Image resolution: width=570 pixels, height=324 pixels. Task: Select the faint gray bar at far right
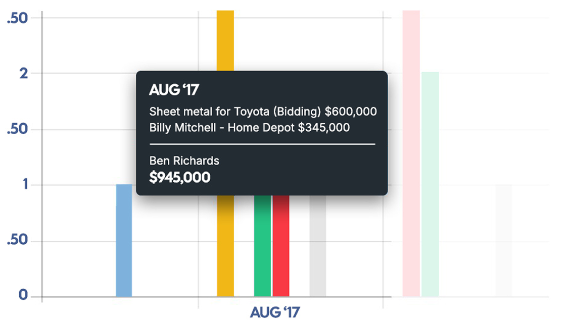click(x=503, y=240)
